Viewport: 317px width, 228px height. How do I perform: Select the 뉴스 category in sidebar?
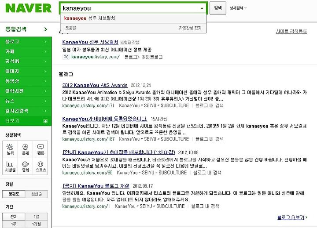(x=26, y=101)
